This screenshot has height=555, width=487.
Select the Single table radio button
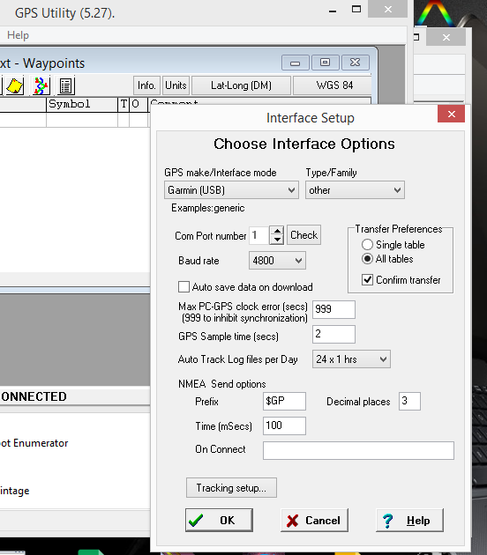click(367, 245)
